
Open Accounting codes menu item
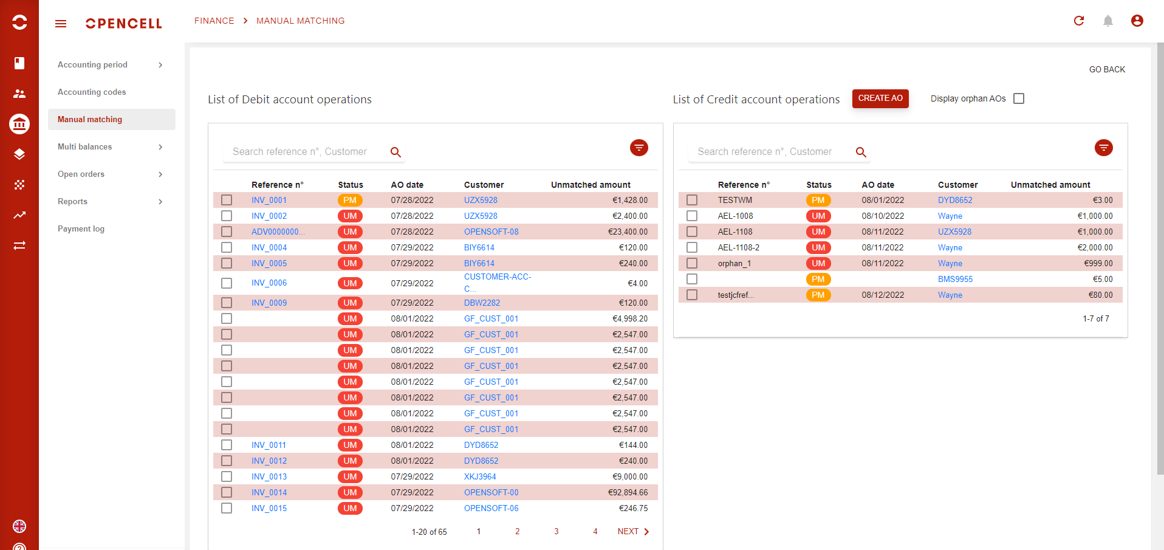92,92
